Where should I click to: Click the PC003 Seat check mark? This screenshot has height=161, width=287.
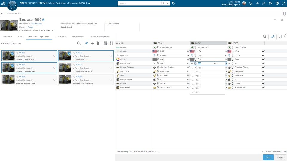coord(263,75)
